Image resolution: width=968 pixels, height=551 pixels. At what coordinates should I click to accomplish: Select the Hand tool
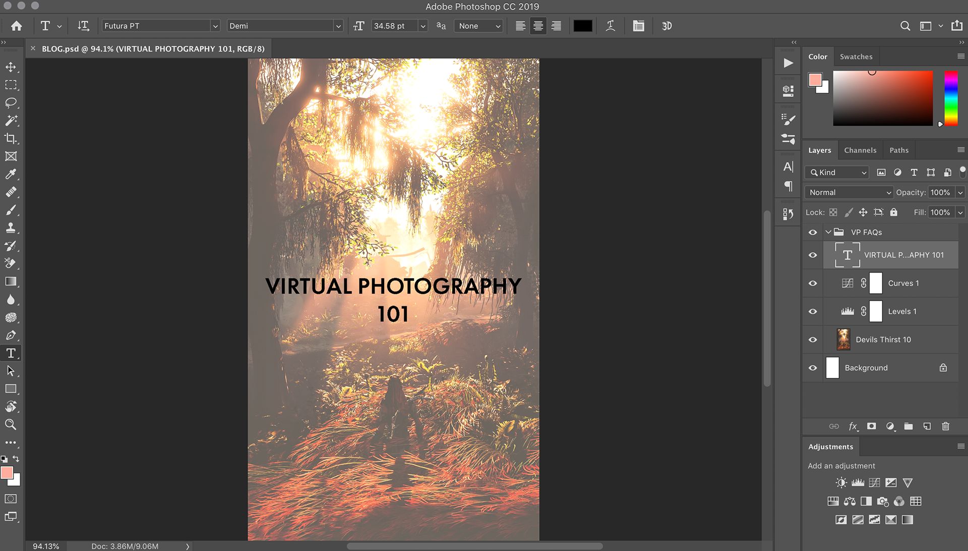[x=11, y=407]
